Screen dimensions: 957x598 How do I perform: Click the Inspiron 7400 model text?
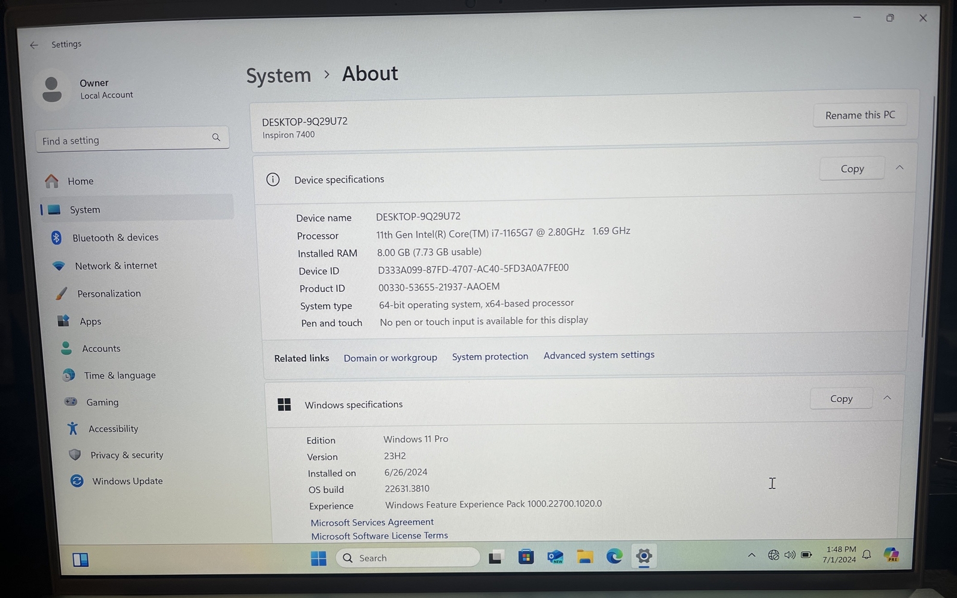(288, 135)
